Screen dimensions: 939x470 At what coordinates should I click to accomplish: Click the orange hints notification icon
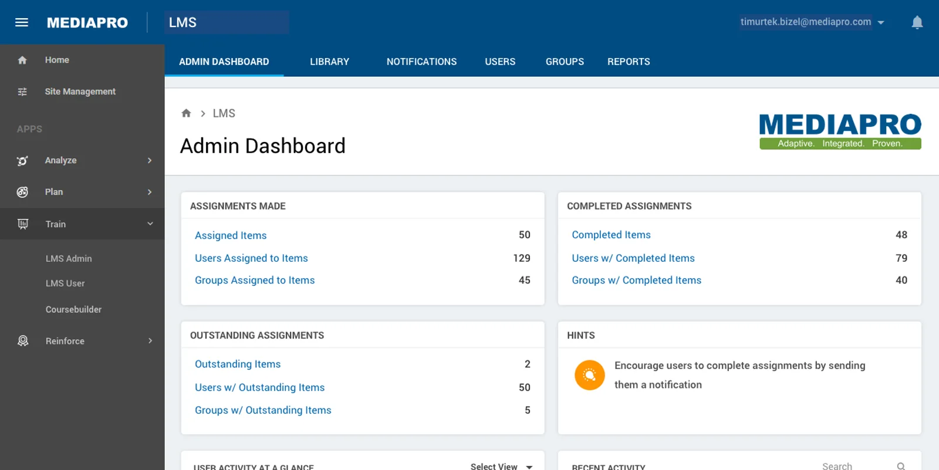(590, 375)
